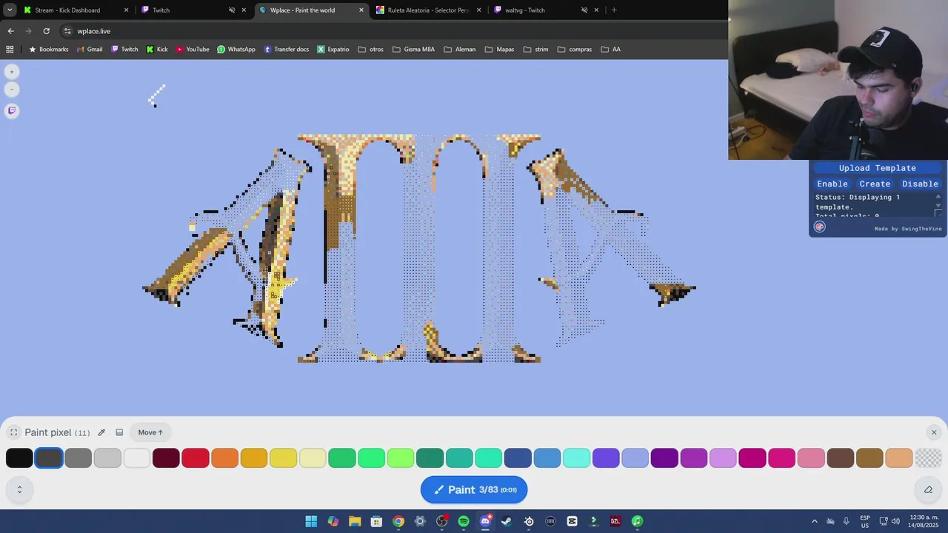Image resolution: width=948 pixels, height=533 pixels.
Task: Pick the transparent checkered swatch
Action: tap(928, 458)
